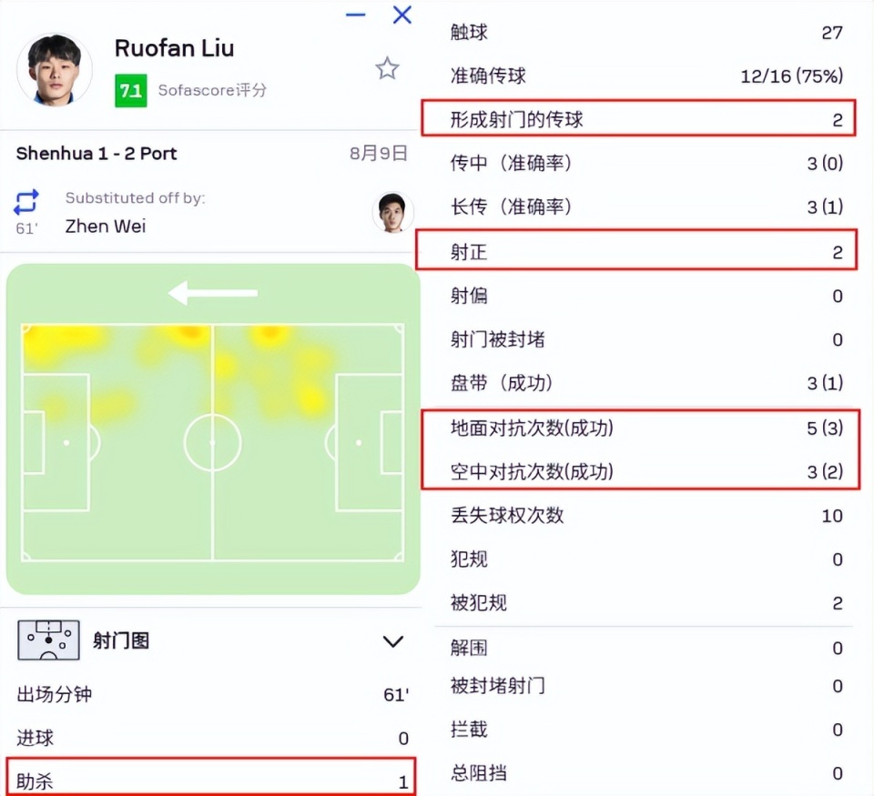Click the favorite star icon
Viewport: 874px width, 796px height.
click(388, 68)
